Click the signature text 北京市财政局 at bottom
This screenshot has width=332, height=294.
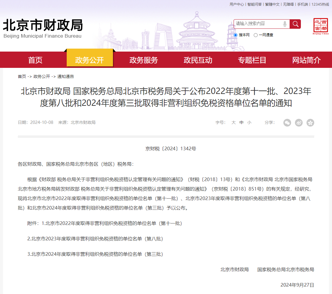(x=234, y=269)
